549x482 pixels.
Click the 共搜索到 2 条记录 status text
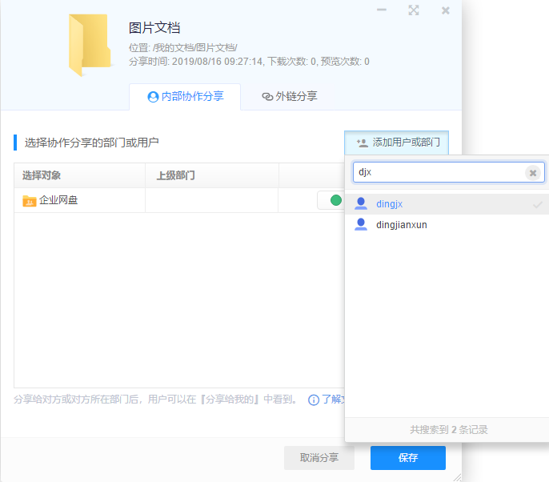(x=448, y=430)
